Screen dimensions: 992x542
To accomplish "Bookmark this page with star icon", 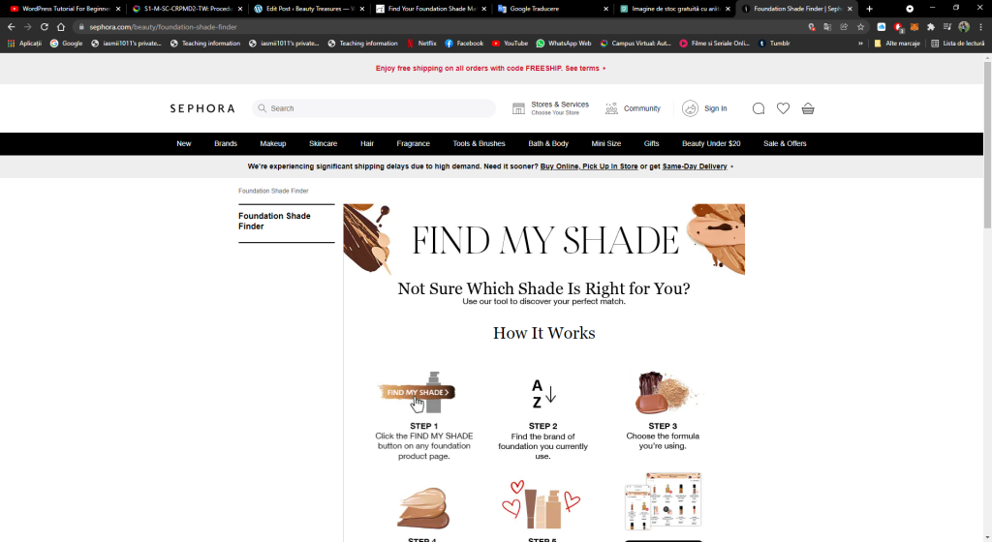I will point(860,27).
